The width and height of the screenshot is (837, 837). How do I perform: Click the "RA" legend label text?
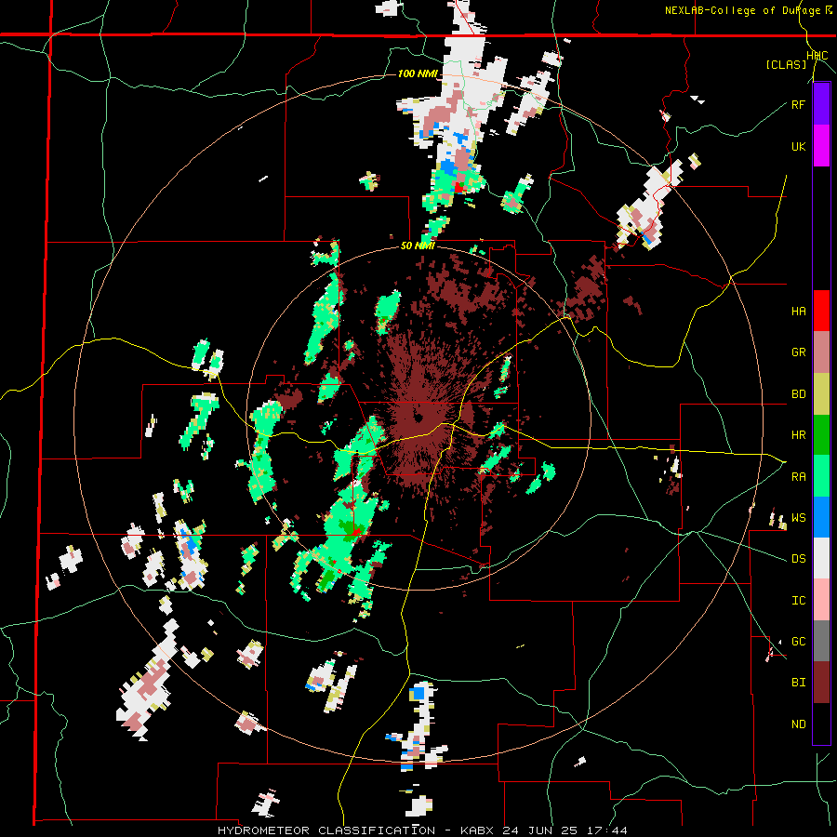pyautogui.click(x=799, y=477)
